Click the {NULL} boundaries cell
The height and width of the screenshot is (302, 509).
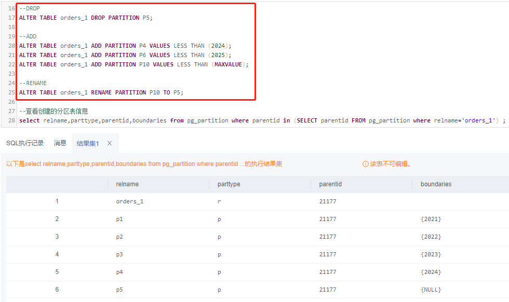[x=431, y=290]
